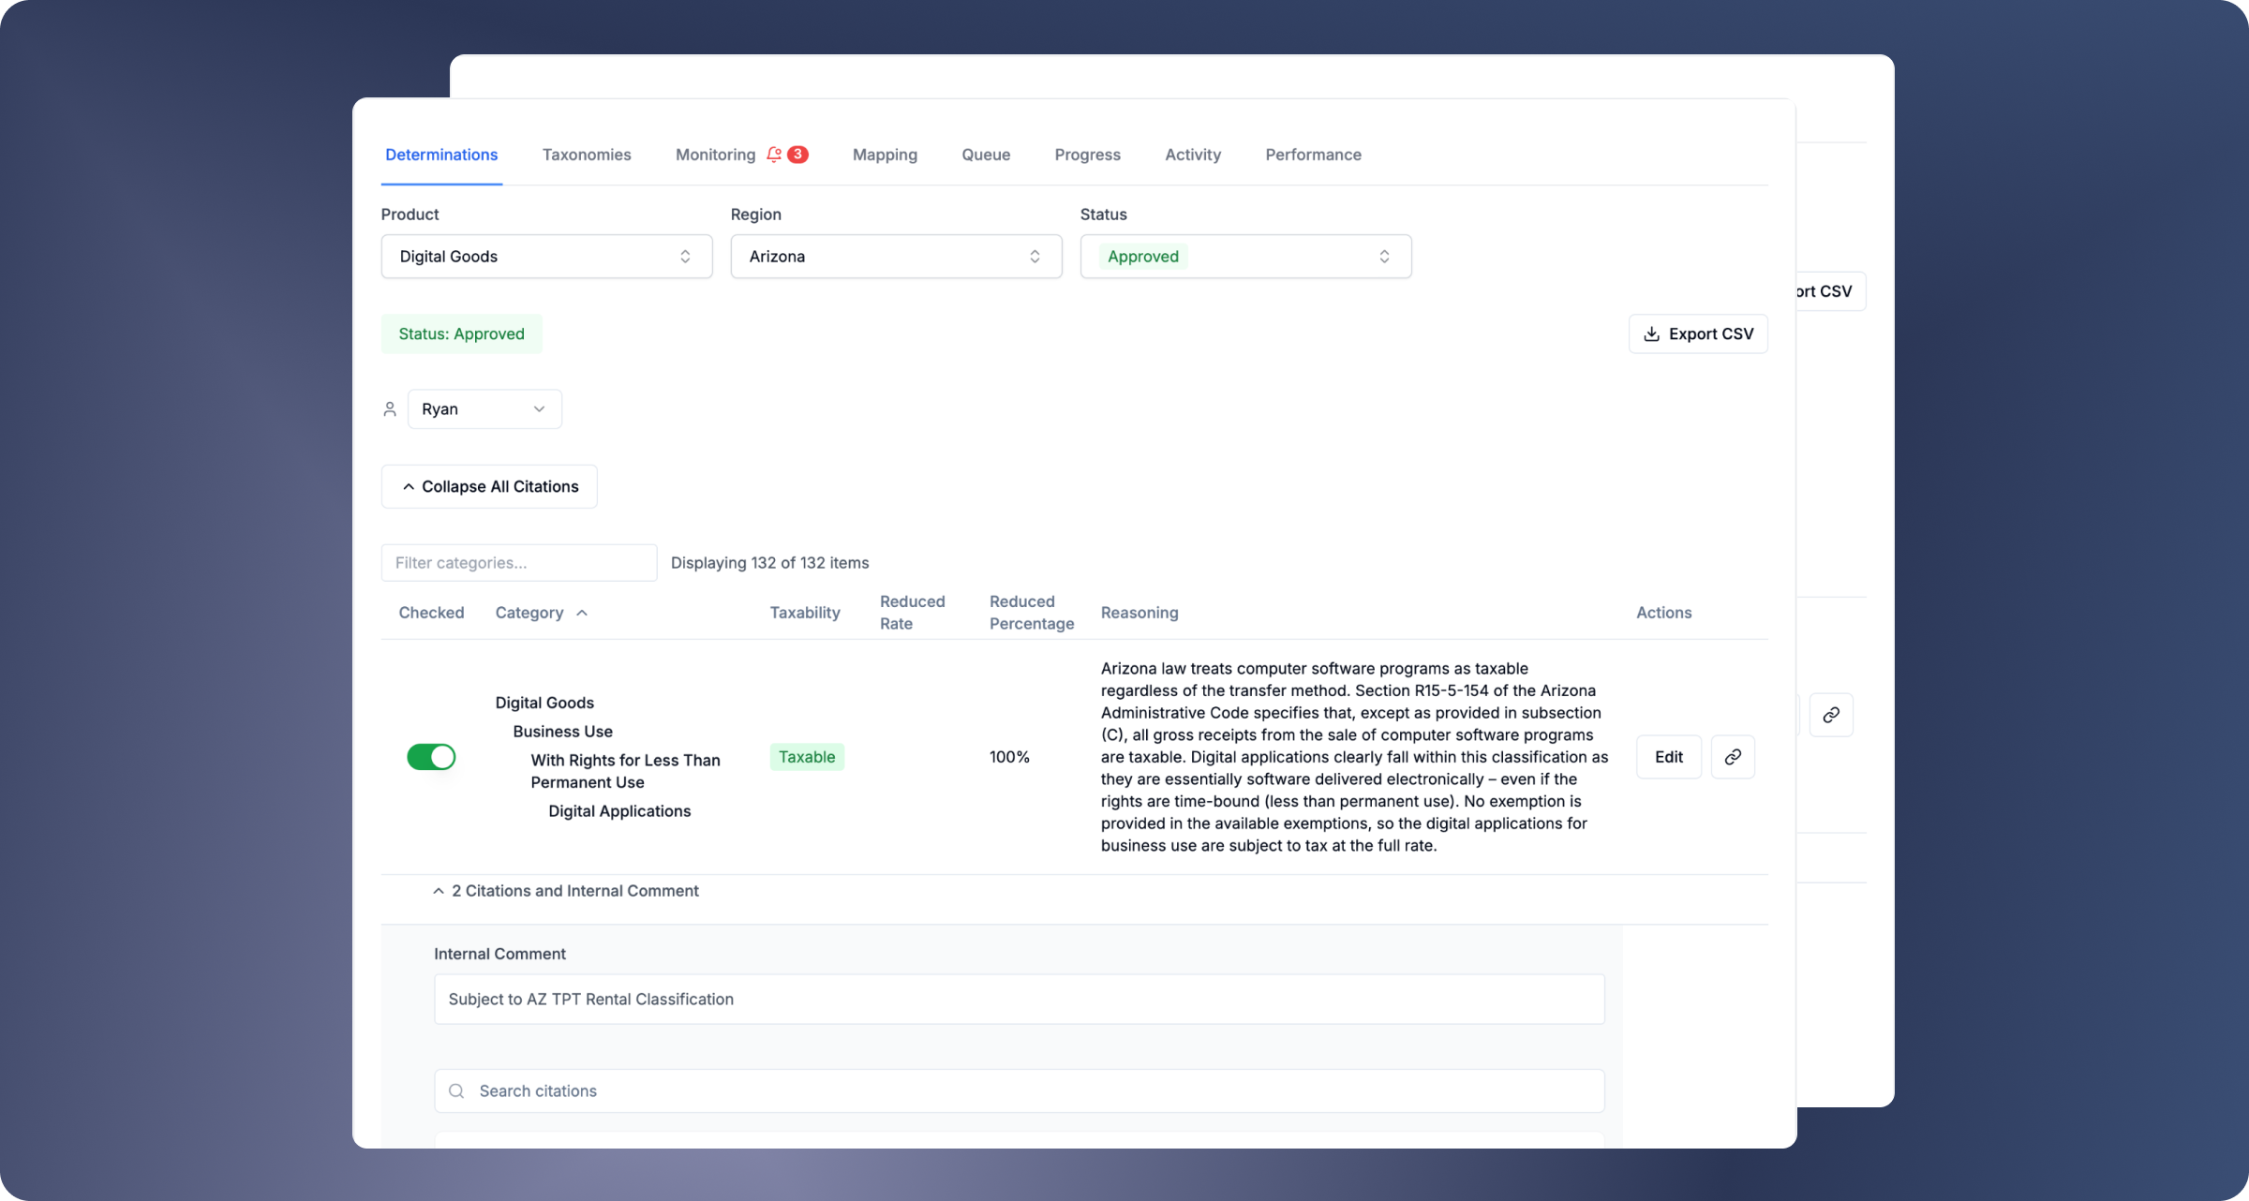Image resolution: width=2249 pixels, height=1201 pixels.
Task: Open the Ryan user dropdown
Action: [x=484, y=409]
